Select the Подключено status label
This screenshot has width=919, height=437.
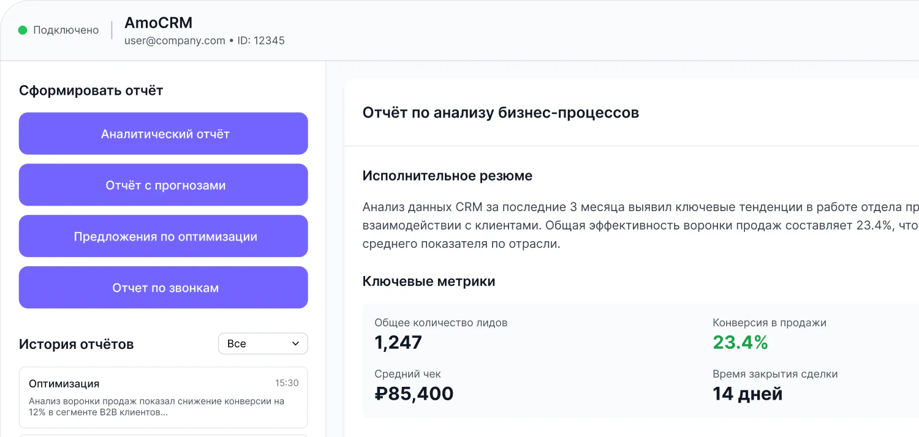click(66, 30)
